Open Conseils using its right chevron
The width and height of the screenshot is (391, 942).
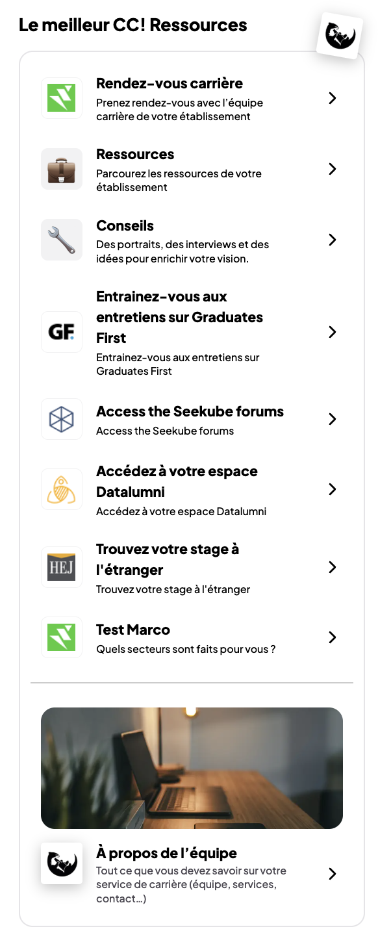point(333,239)
